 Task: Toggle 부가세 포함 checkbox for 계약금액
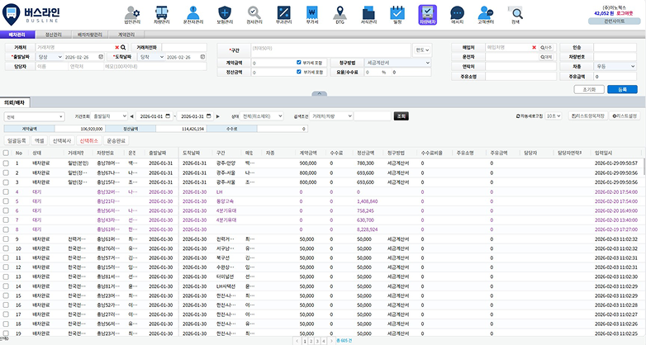pyautogui.click(x=299, y=62)
